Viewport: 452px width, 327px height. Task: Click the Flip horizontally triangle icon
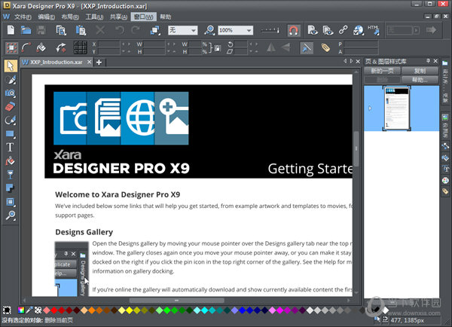(x=271, y=47)
